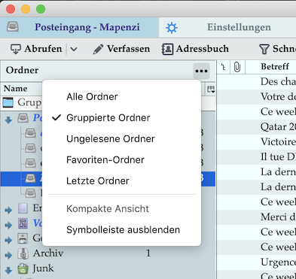Open message starting with 'Des cha'
The height and width of the screenshot is (279, 296).
[x=278, y=81]
